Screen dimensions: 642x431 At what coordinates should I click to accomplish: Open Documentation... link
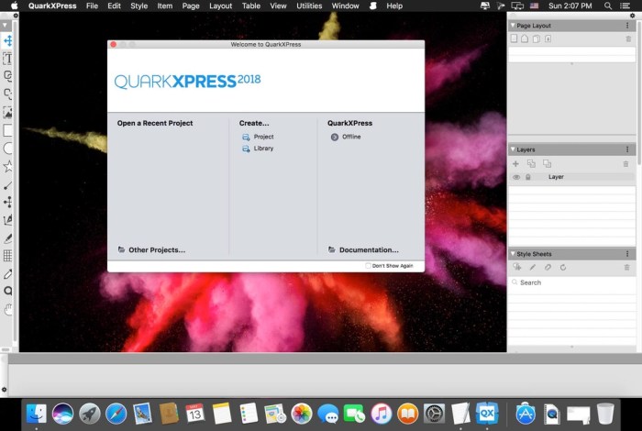[363, 249]
